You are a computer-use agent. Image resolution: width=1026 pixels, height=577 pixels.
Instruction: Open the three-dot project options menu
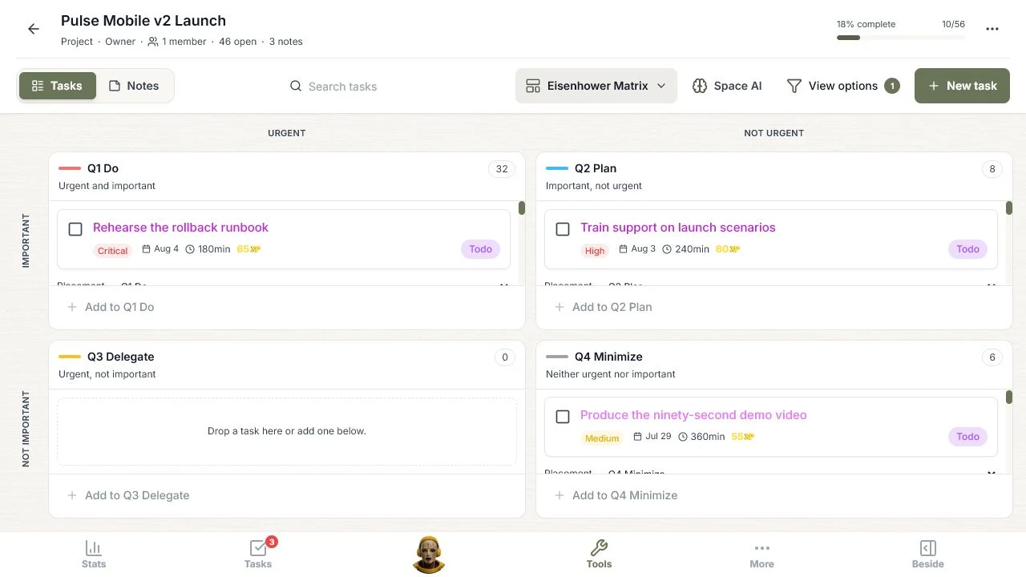tap(992, 29)
